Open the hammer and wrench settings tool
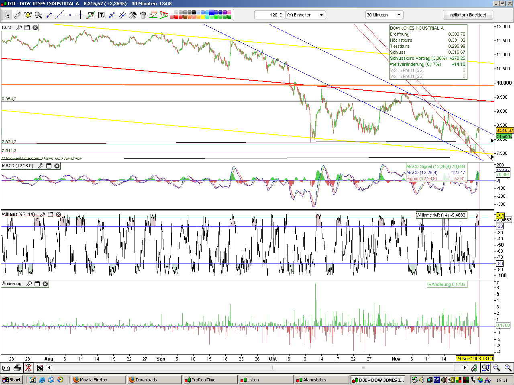This screenshot has width=514, height=385. 133,15
